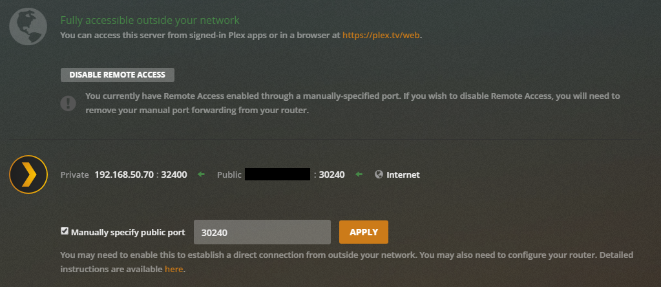Open the https://plex.tv/web link

pyautogui.click(x=381, y=35)
